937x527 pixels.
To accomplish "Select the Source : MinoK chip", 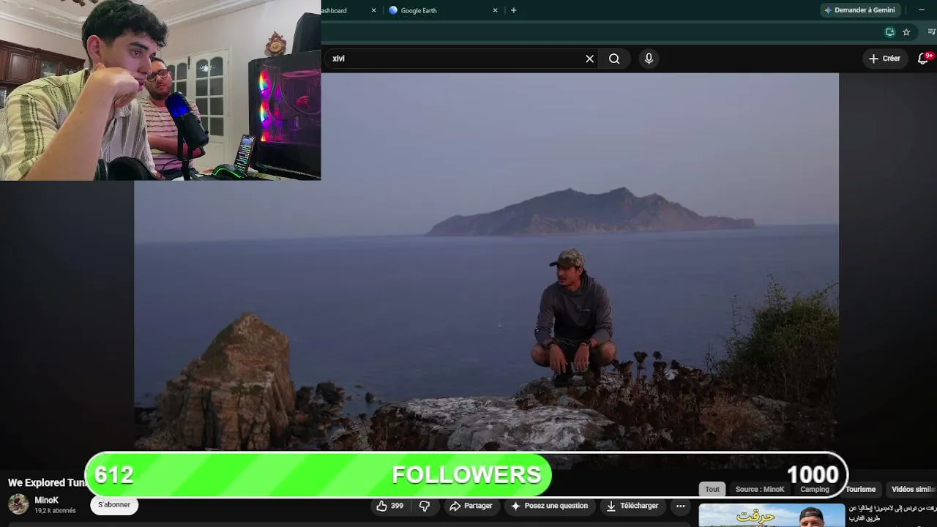I will click(760, 489).
